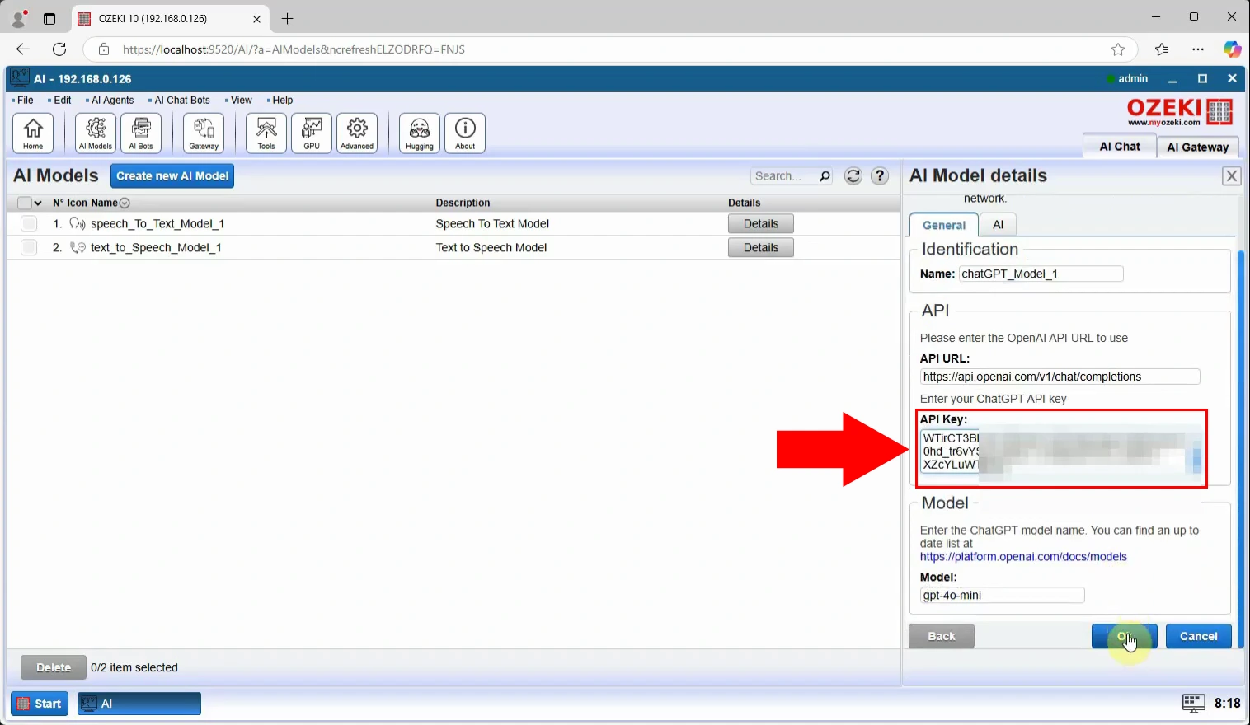The height and width of the screenshot is (725, 1250).
Task: Select the General tab
Action: [x=944, y=225]
